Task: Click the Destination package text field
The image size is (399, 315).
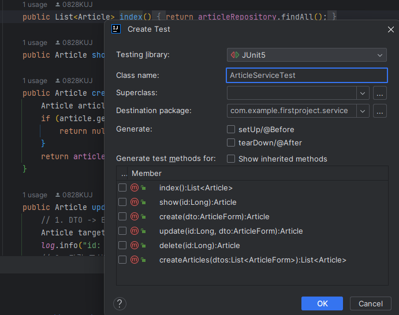Action: (292, 111)
